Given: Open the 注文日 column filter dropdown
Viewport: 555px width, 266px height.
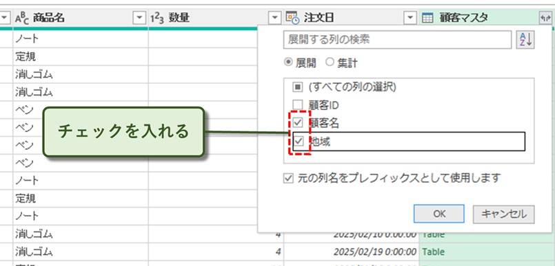Looking at the screenshot, I should click(410, 18).
